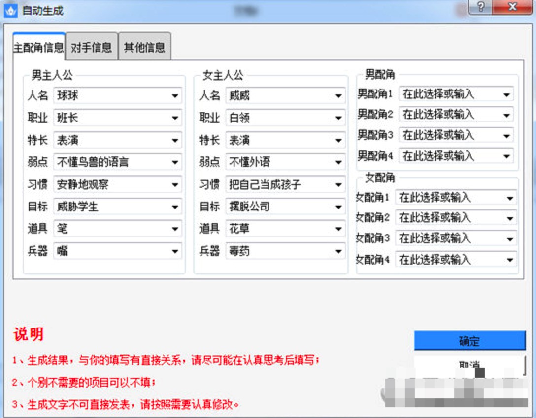Screen dimensions: 536x418
Task: Open the 其他信息 tab
Action: pyautogui.click(x=145, y=47)
